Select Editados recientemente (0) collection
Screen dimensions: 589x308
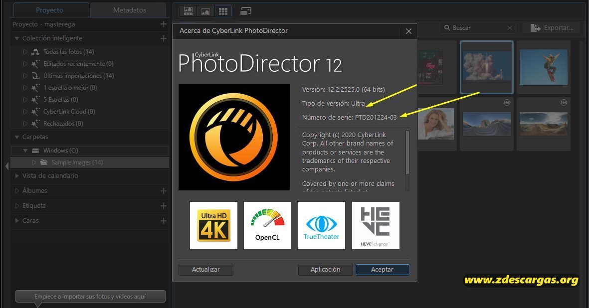point(78,64)
